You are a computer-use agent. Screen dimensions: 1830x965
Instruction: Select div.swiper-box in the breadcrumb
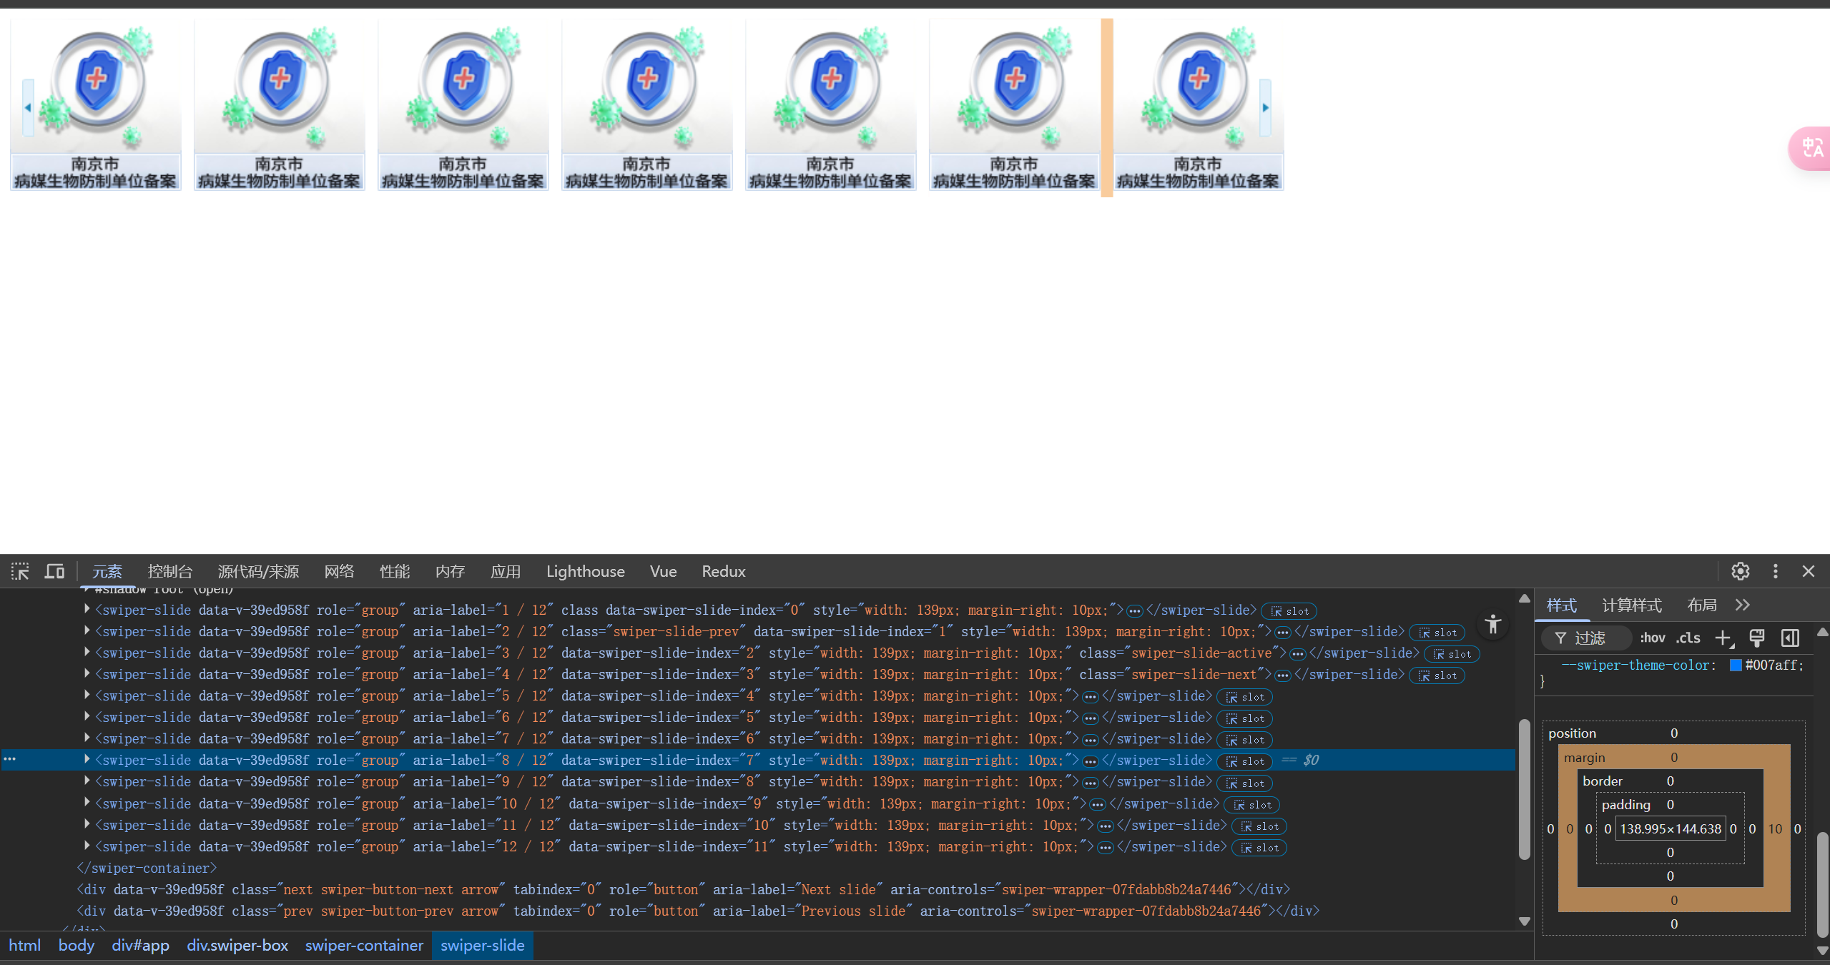(x=237, y=945)
